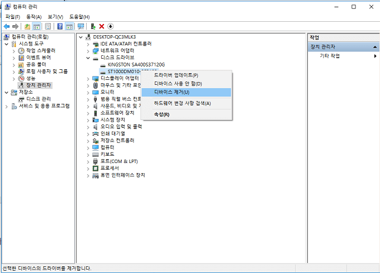Collapse the 디스크 드라이브 category
The image size is (380, 273).
pyautogui.click(x=88, y=58)
